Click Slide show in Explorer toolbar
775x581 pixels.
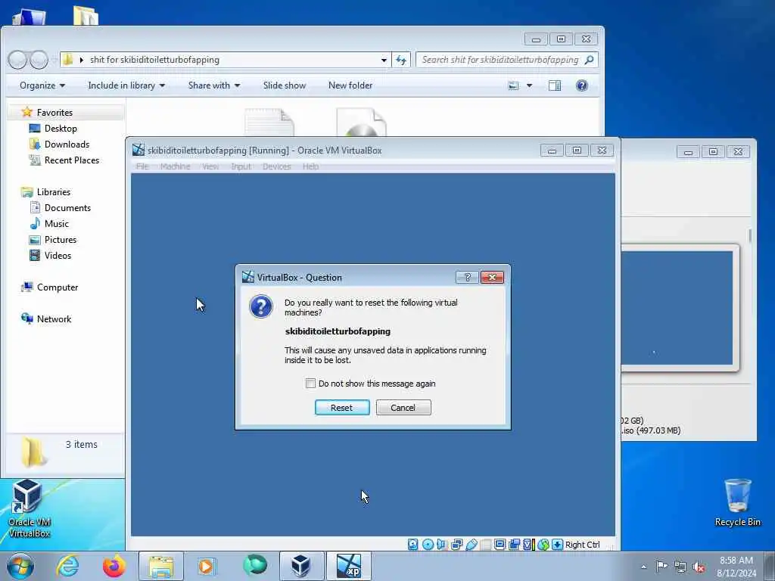(285, 85)
